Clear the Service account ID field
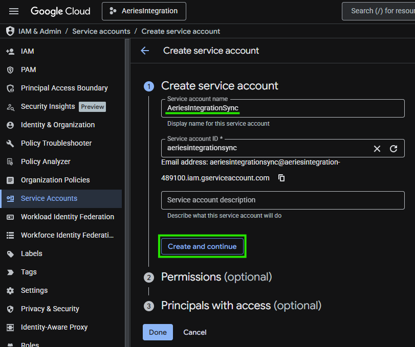The image size is (415, 347). (377, 149)
